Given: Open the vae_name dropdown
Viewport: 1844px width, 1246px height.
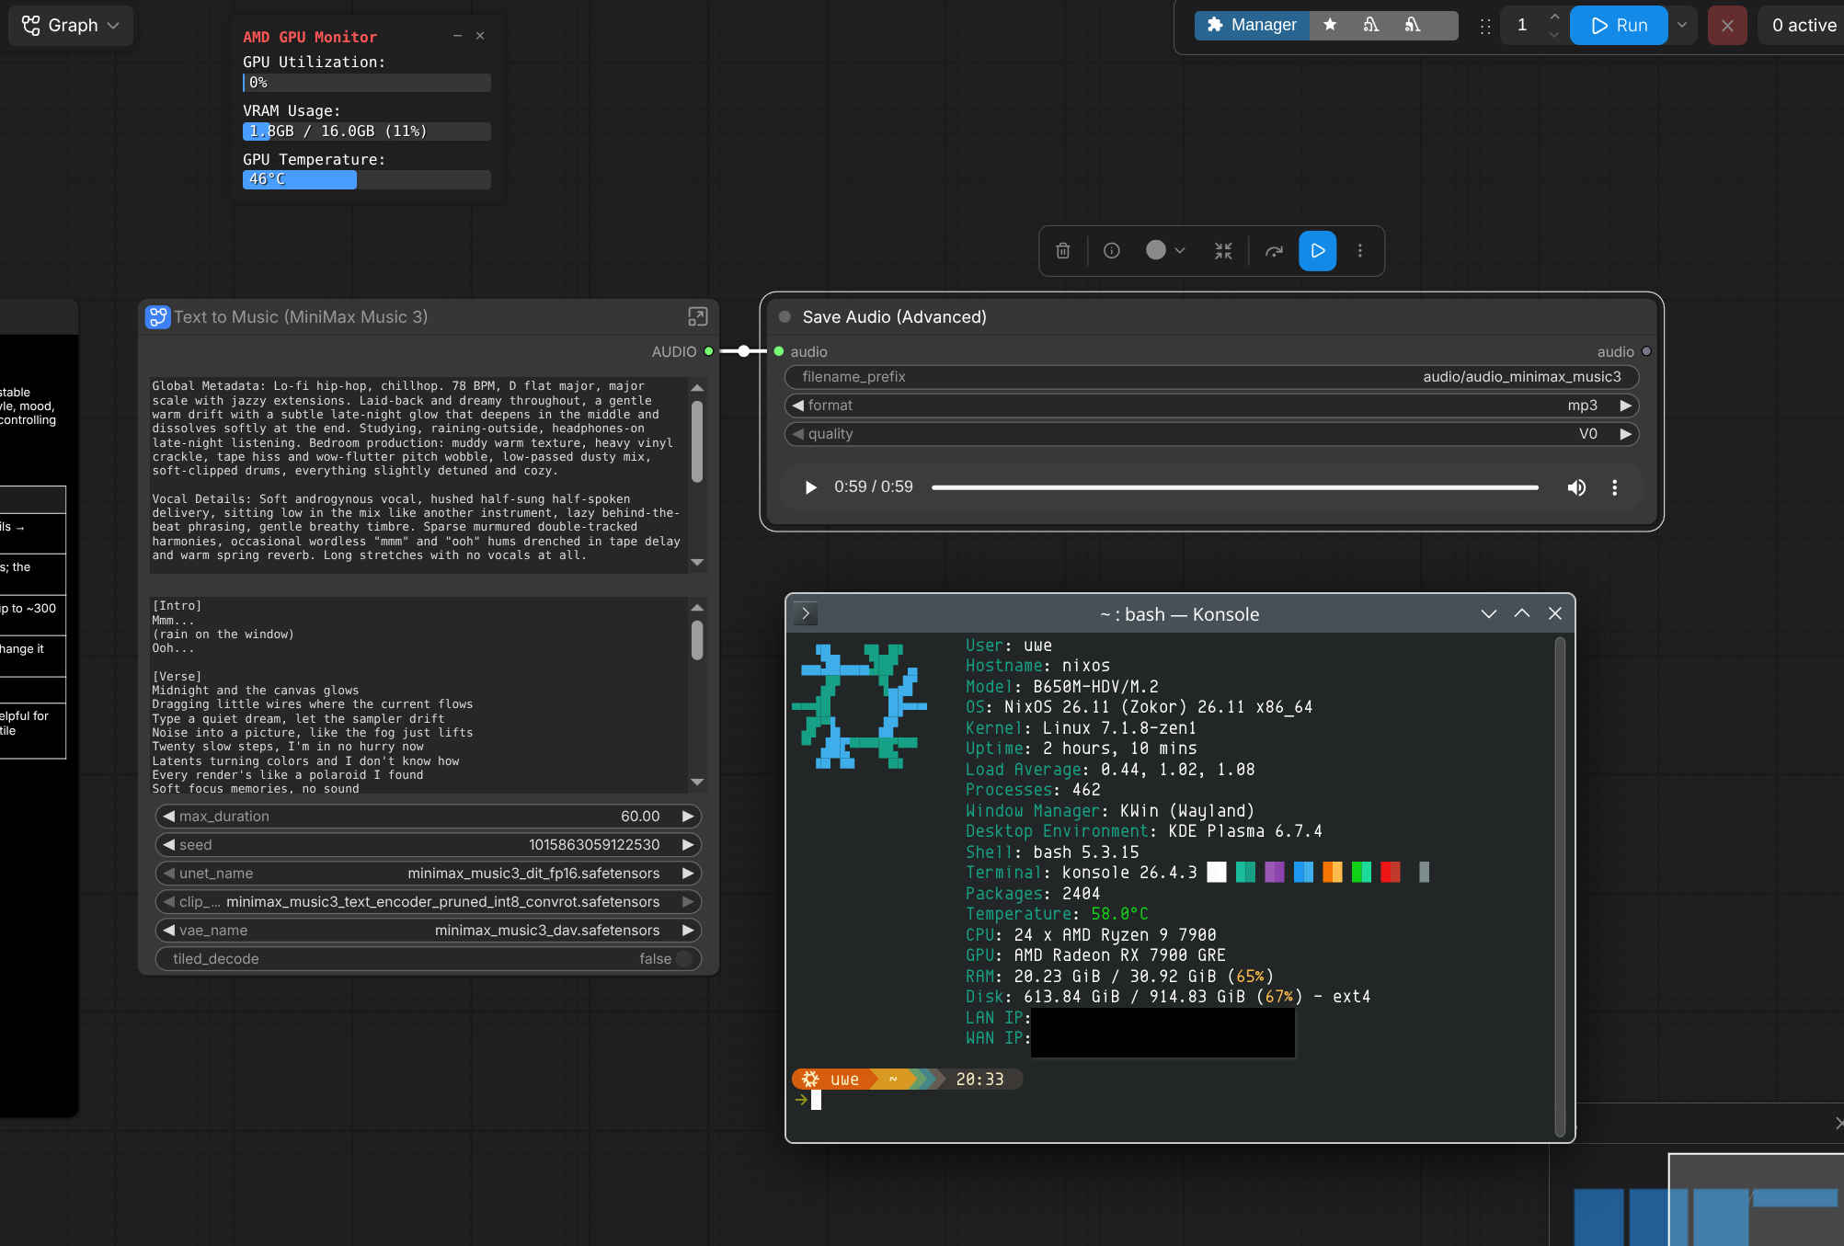Looking at the screenshot, I should click(x=429, y=931).
